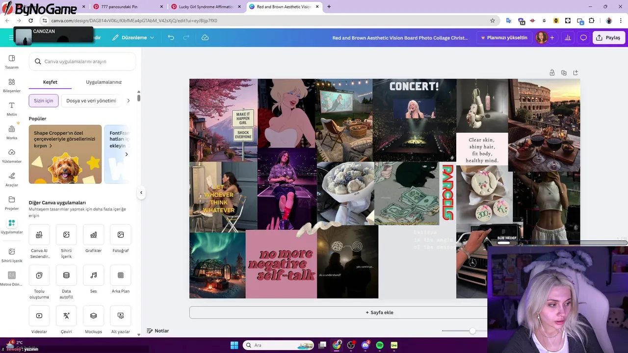The height and width of the screenshot is (353, 628).
Task: Bookmark this page with star icon
Action: pyautogui.click(x=493, y=21)
